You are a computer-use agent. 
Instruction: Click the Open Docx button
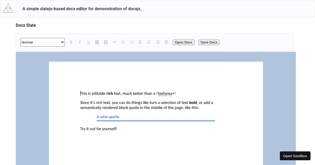[x=183, y=42]
